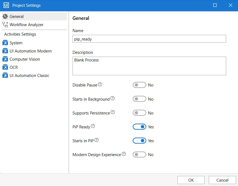Select OCR activities settings
Screen dimensions: 238x186
pos(34,67)
